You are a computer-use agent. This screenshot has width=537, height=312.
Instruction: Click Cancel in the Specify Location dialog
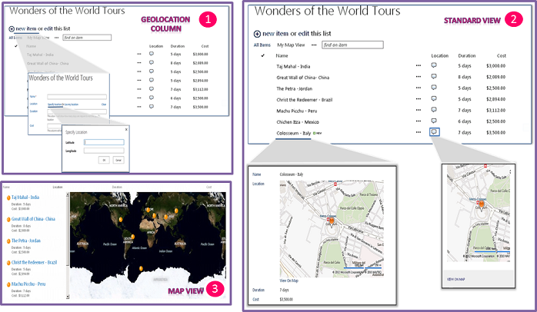[118, 160]
